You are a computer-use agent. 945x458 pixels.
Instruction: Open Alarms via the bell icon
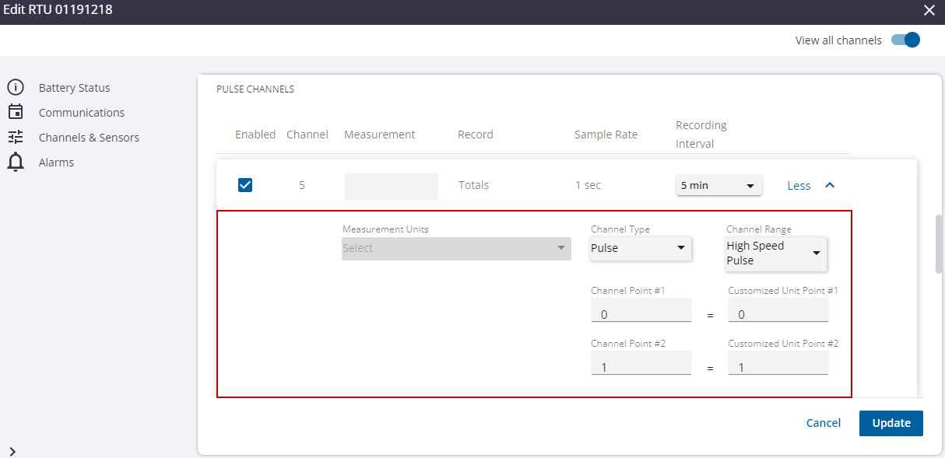coord(16,162)
